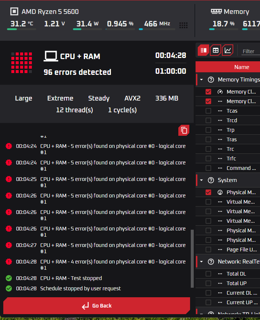
Task: Click the grid icon next to CPU frequency
Action: (183, 25)
